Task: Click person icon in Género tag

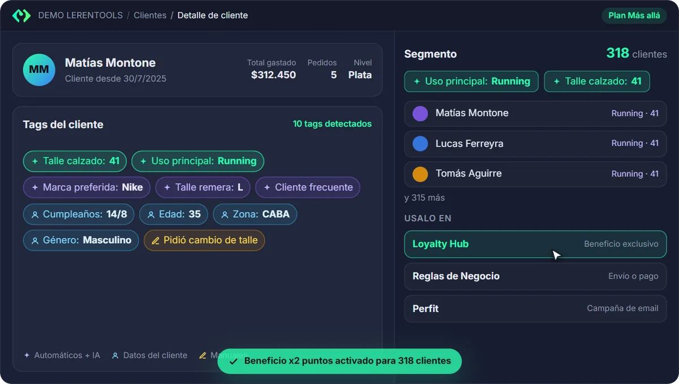Action: coord(35,240)
